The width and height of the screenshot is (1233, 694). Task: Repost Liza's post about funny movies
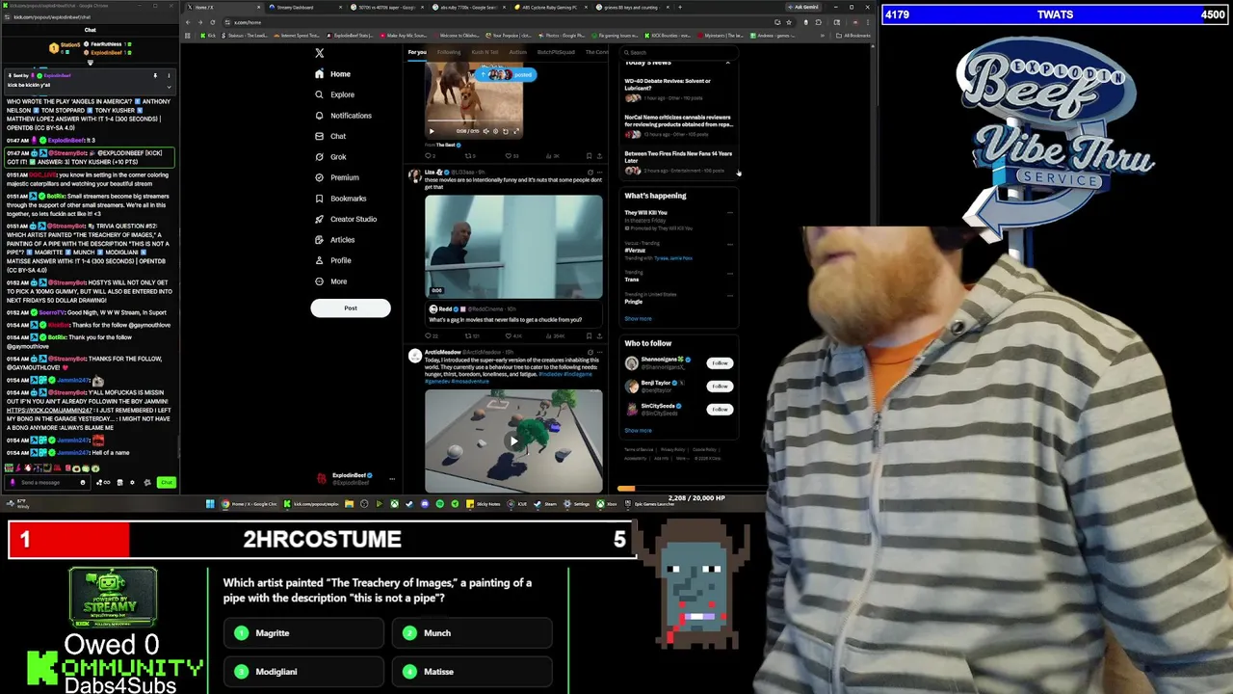(472, 335)
